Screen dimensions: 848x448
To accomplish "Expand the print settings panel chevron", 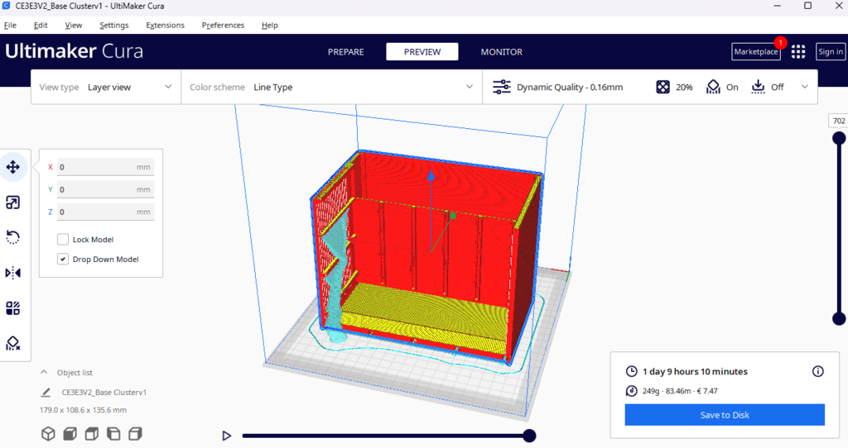I will point(805,87).
